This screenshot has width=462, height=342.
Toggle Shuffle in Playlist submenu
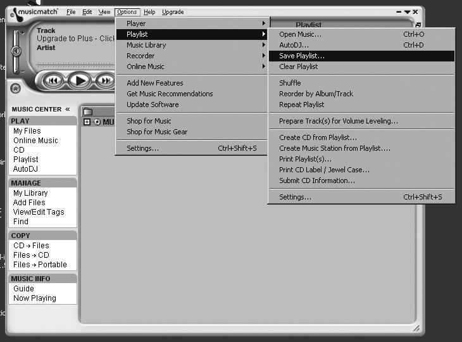[x=361, y=83]
